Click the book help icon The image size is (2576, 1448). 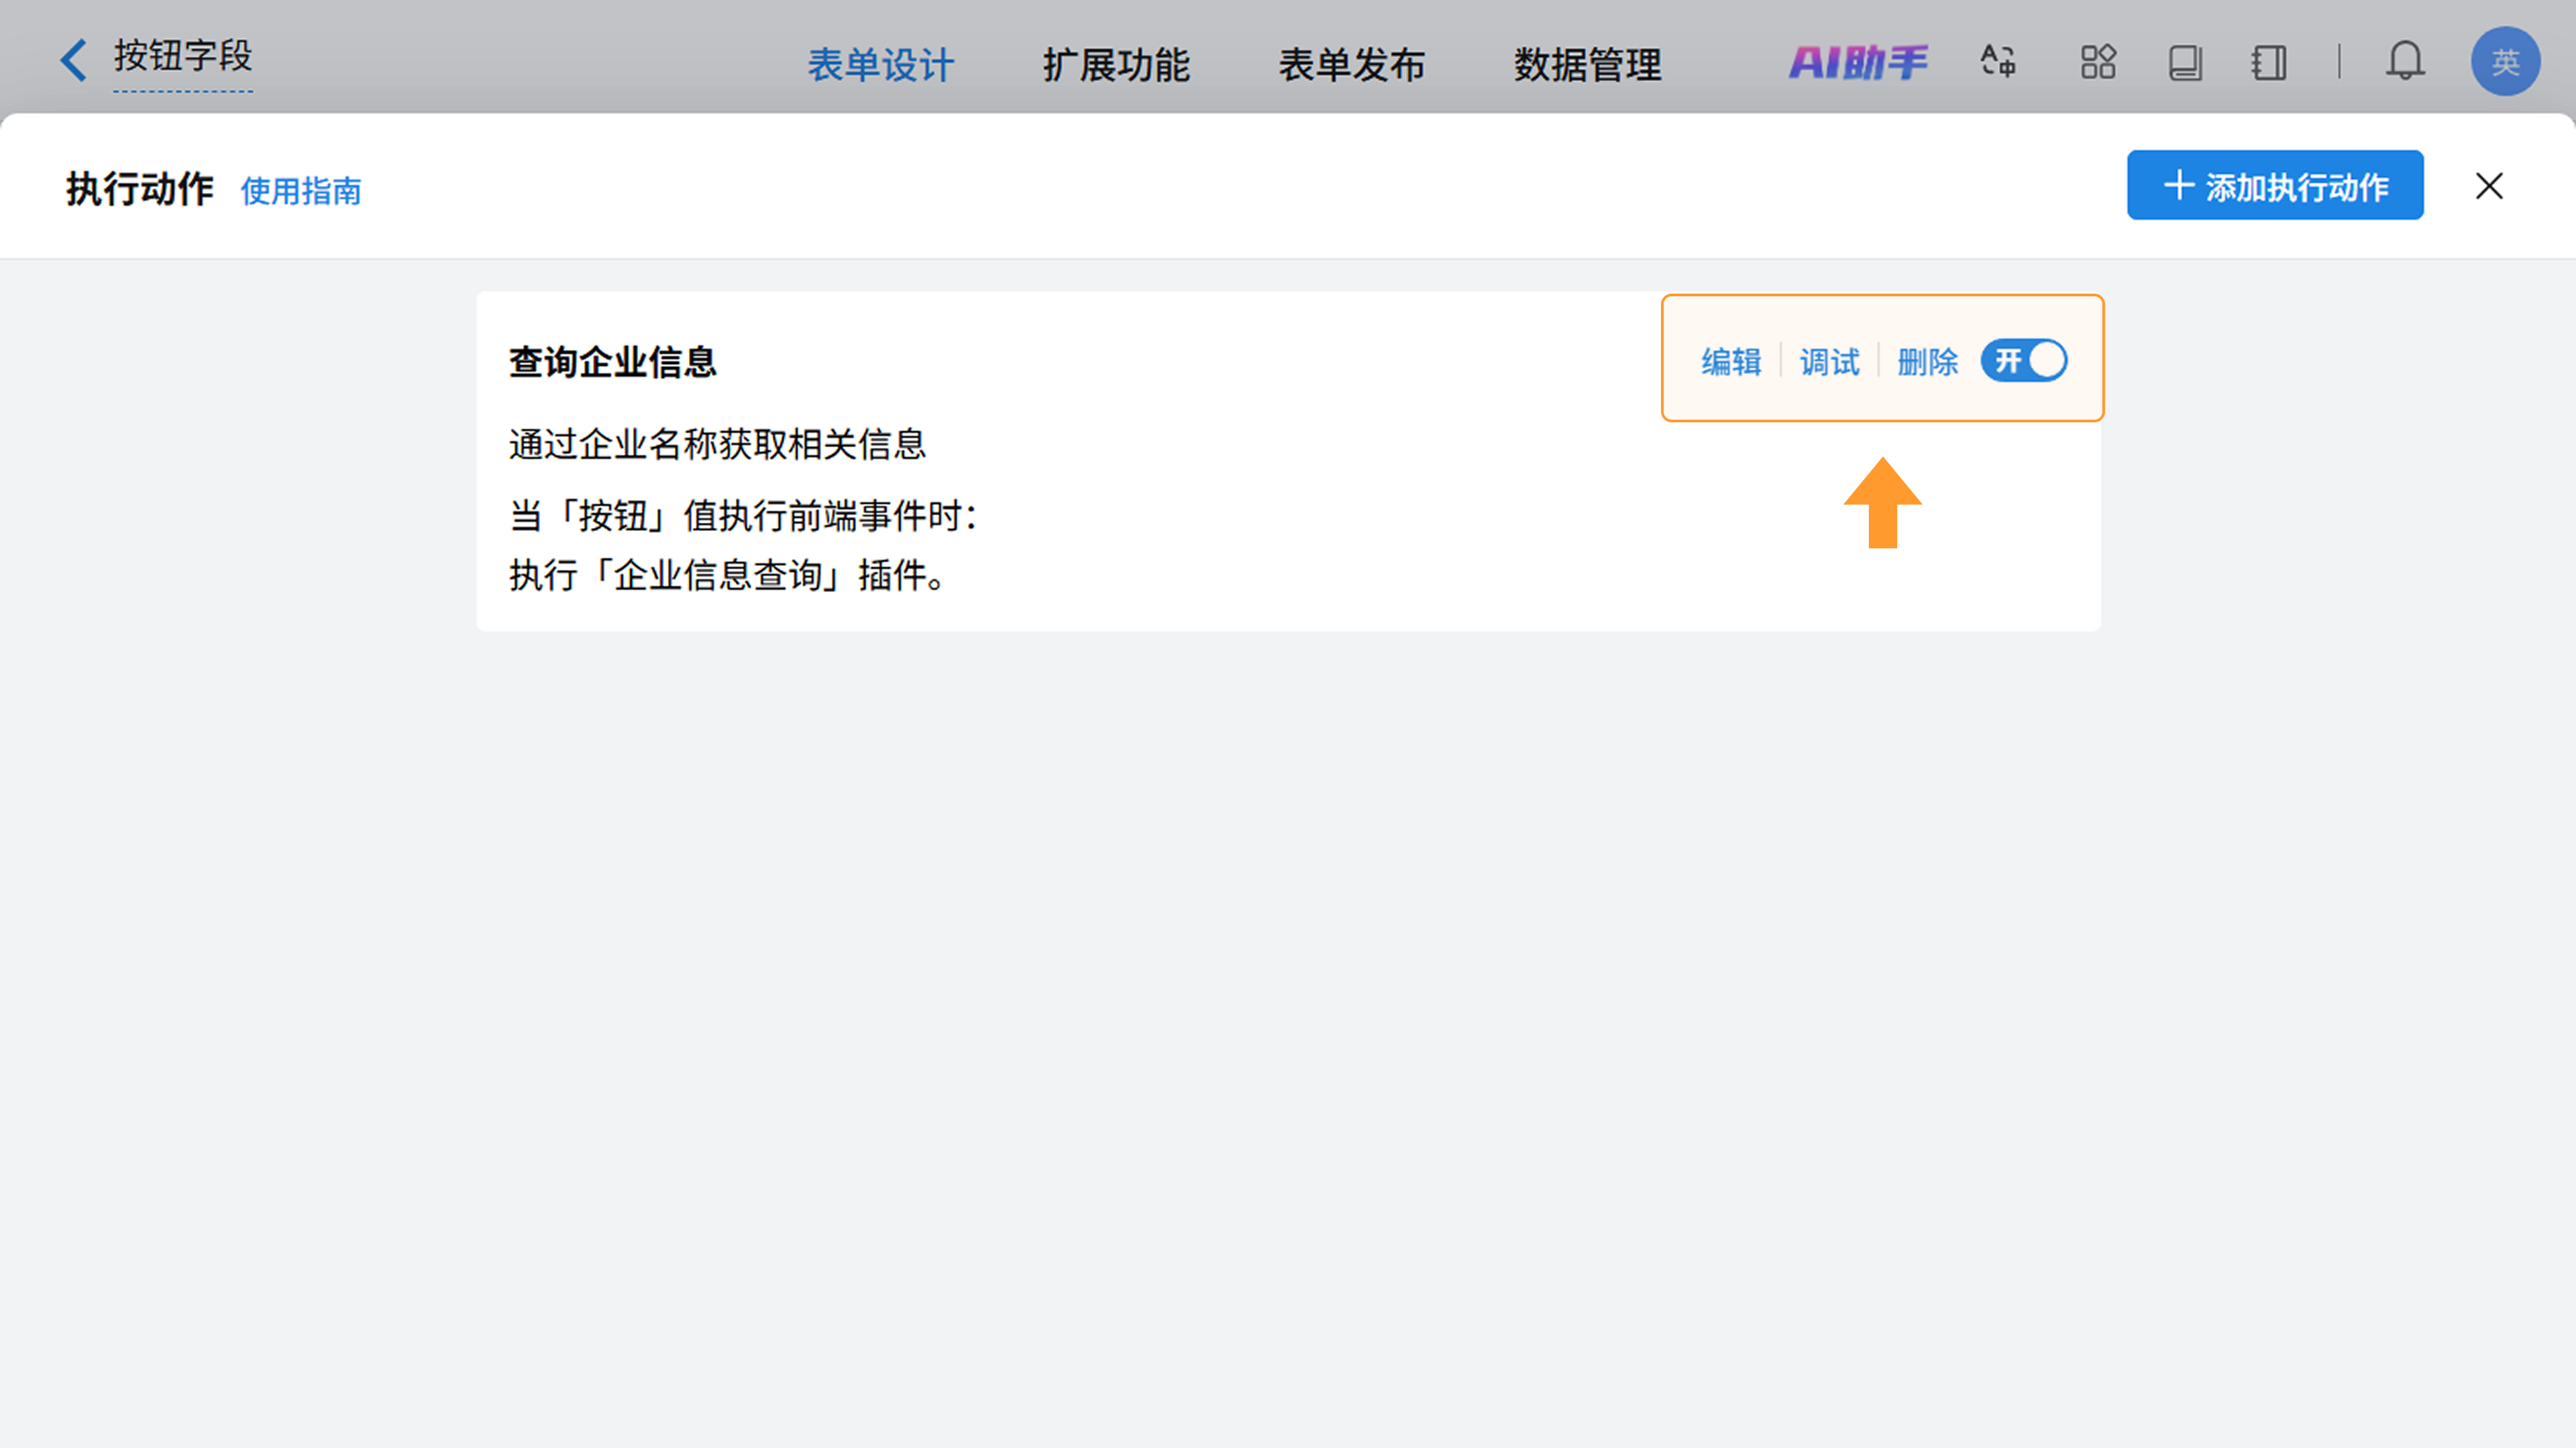(x=2185, y=62)
